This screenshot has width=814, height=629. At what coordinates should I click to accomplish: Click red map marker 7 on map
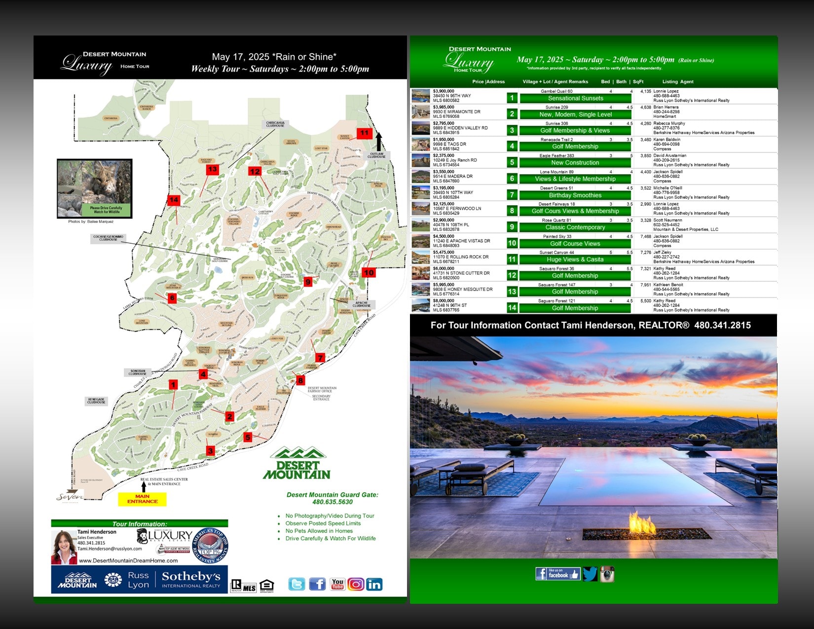320,358
